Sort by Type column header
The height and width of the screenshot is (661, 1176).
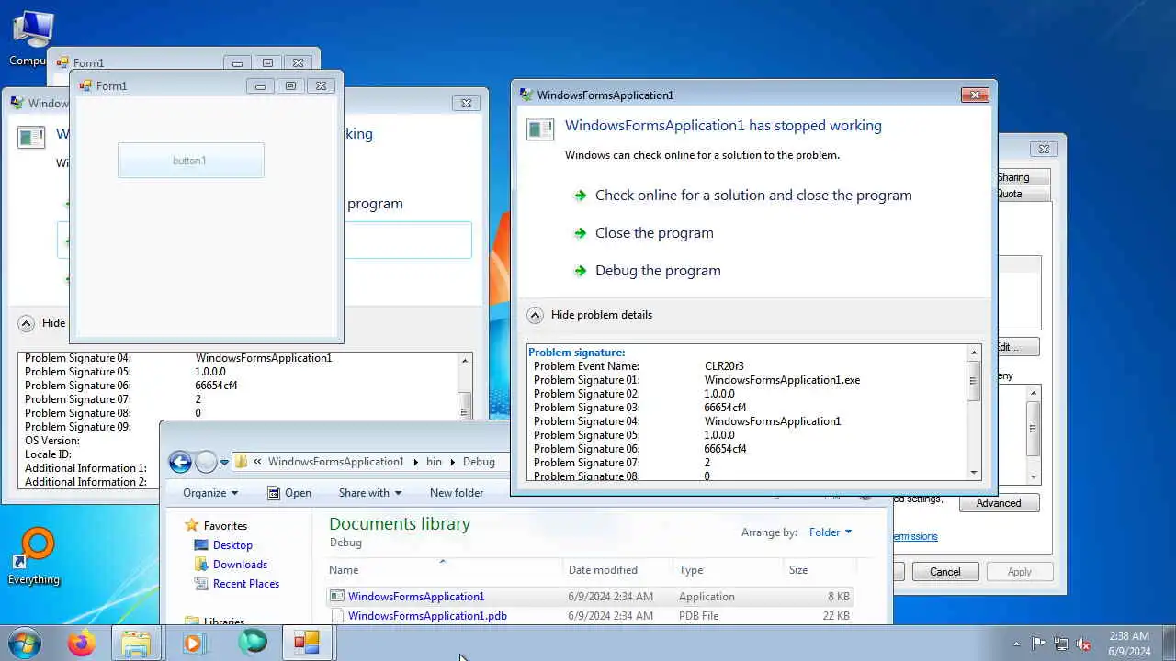[x=729, y=570]
